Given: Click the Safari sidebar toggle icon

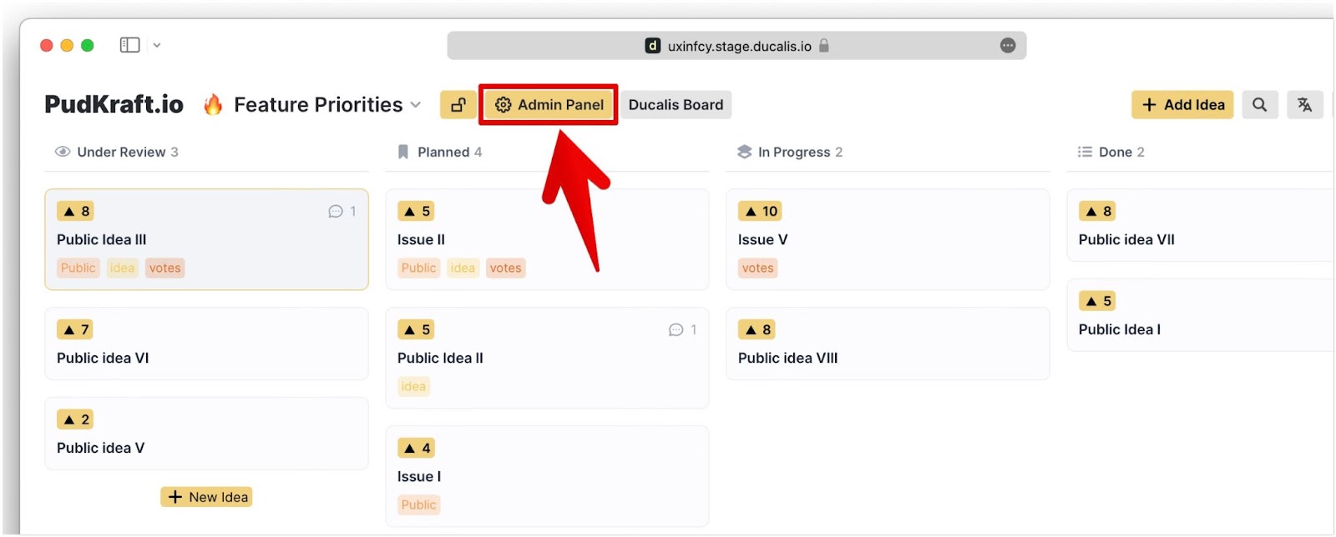Looking at the screenshot, I should [x=129, y=45].
